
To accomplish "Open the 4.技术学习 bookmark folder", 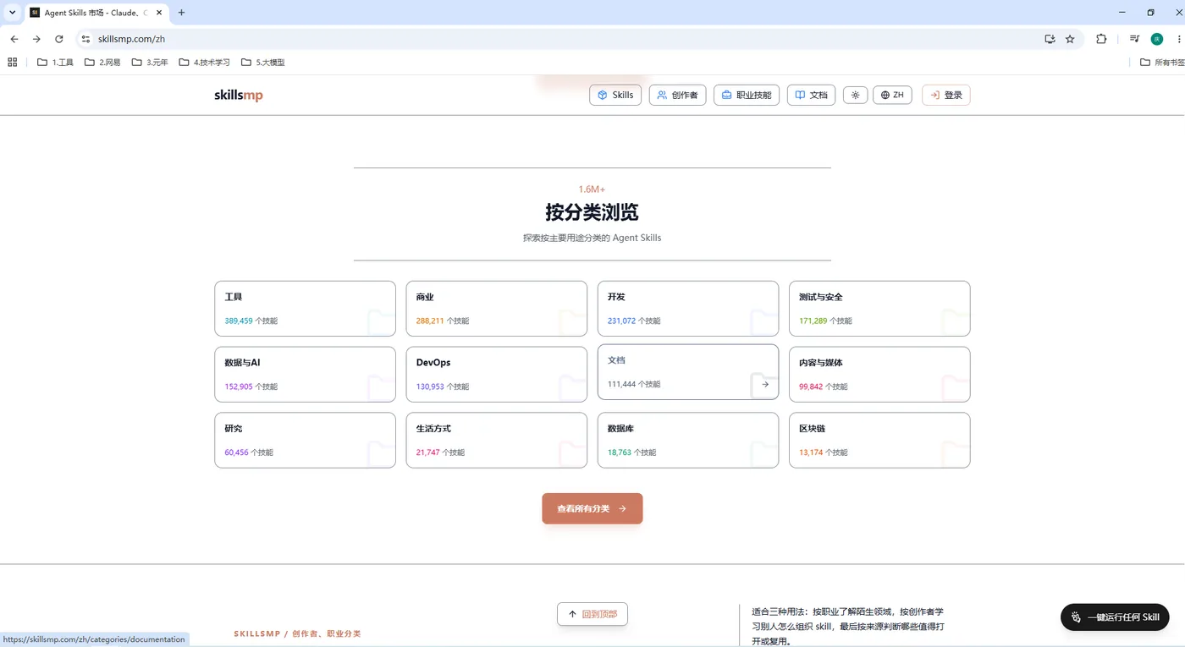I will point(204,62).
